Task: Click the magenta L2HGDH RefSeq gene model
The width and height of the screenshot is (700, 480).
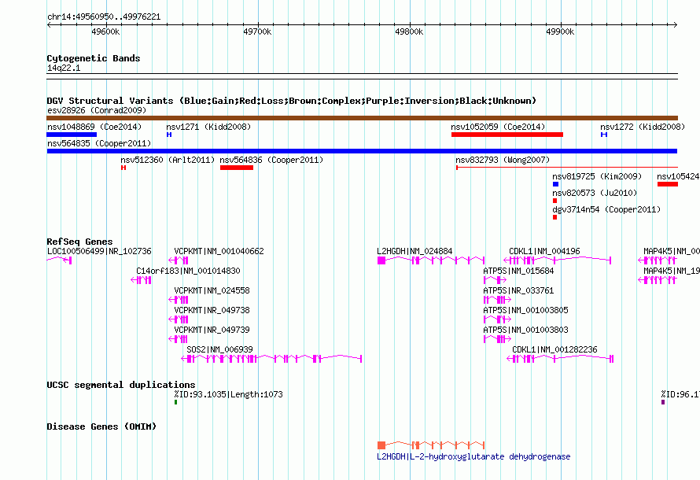Action: (431, 260)
